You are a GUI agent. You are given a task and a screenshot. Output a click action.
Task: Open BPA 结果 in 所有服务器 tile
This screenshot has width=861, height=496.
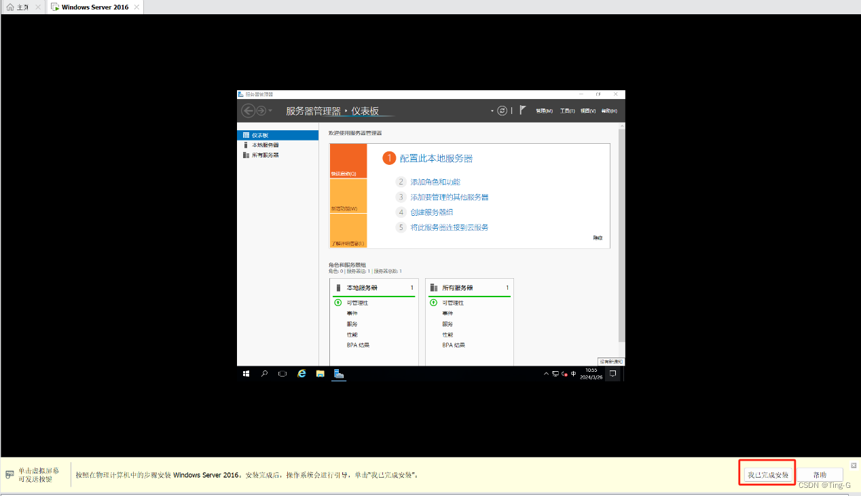[x=454, y=345]
